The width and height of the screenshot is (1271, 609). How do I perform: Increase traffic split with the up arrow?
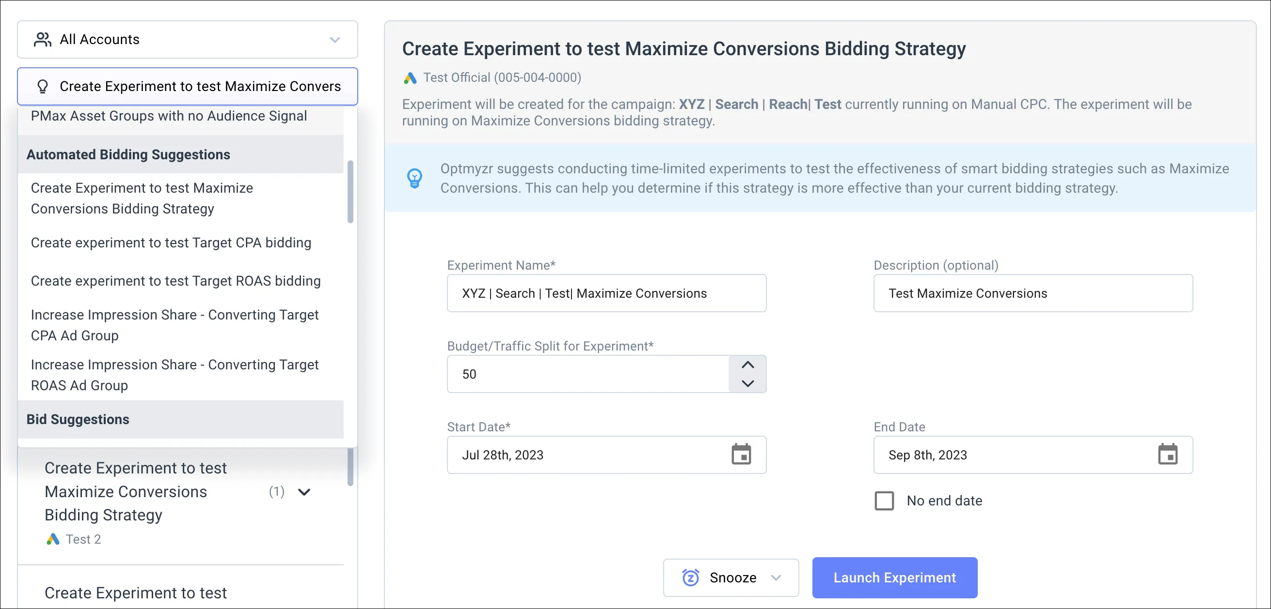tap(747, 365)
